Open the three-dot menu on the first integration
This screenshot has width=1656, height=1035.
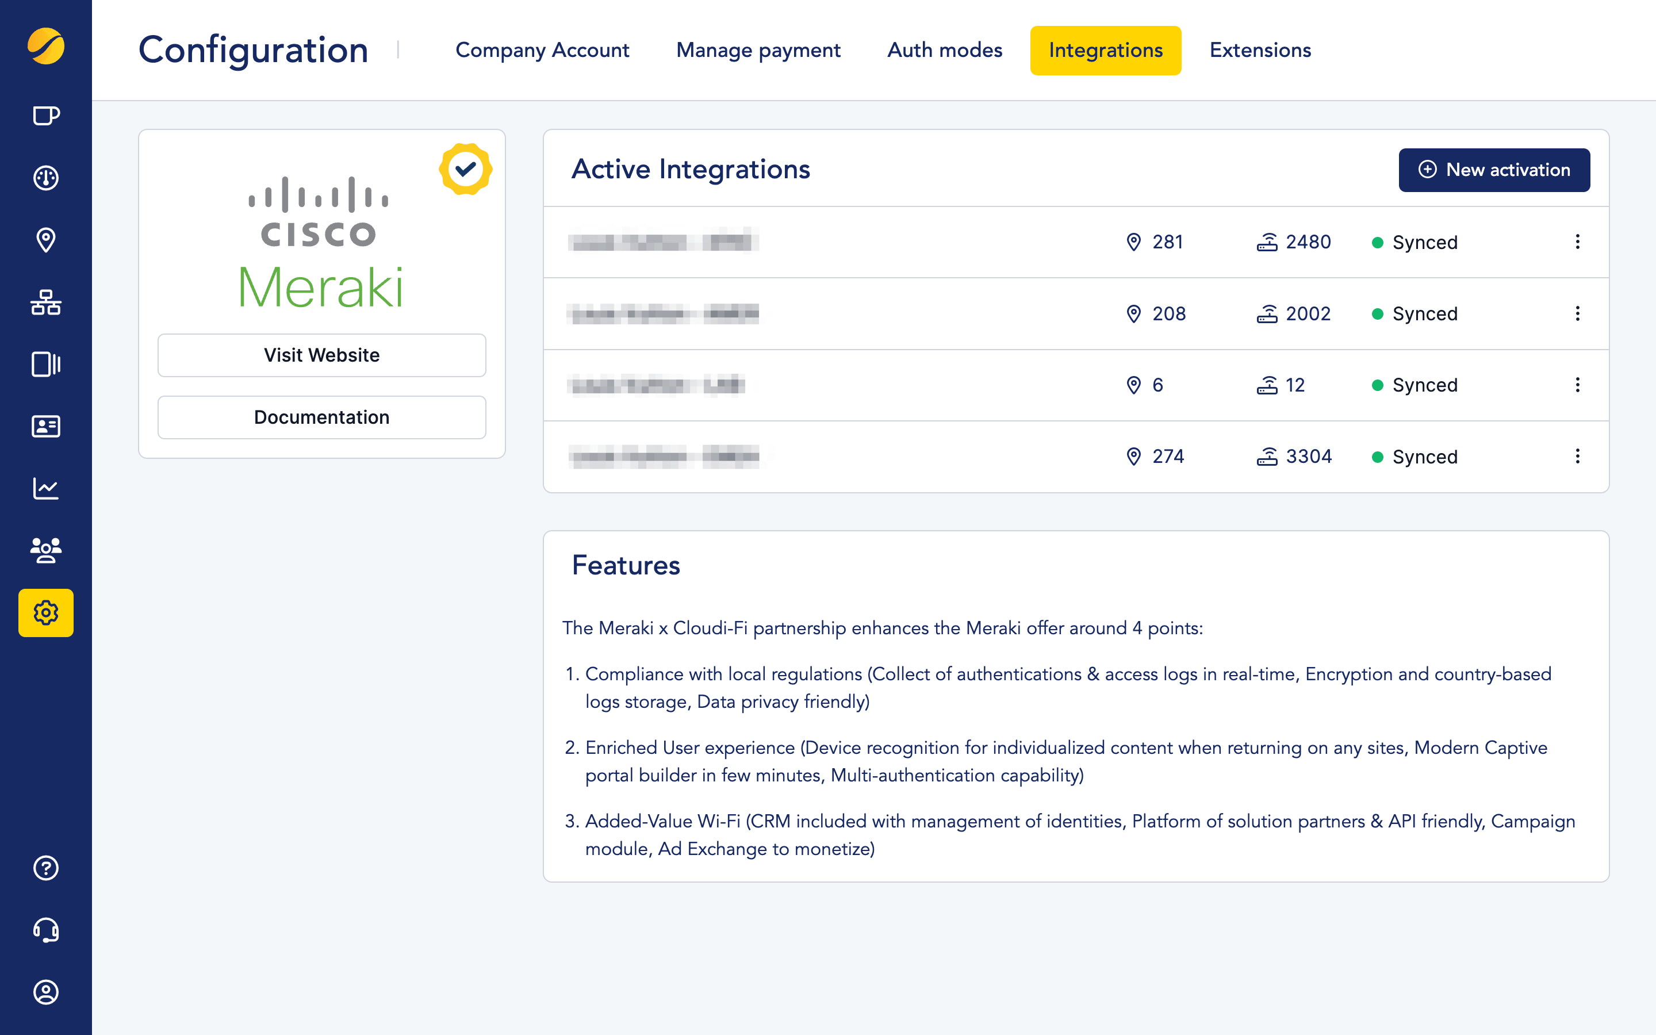click(x=1578, y=241)
